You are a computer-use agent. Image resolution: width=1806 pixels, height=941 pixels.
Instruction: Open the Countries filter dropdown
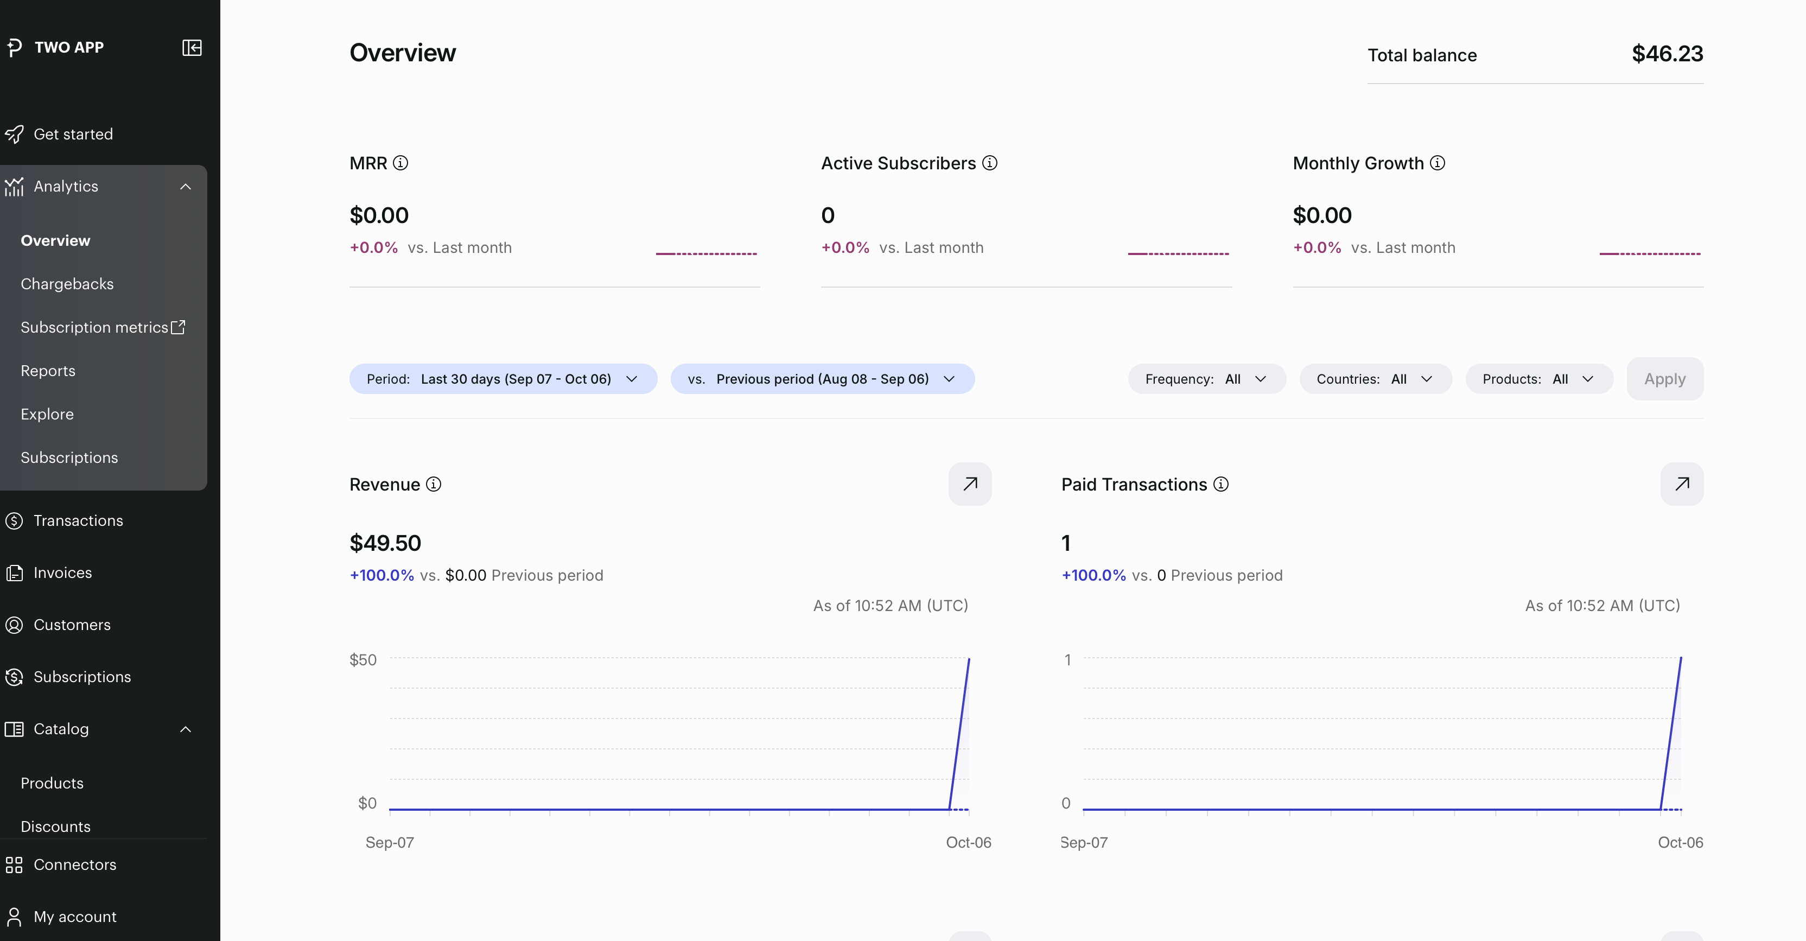pyautogui.click(x=1376, y=379)
